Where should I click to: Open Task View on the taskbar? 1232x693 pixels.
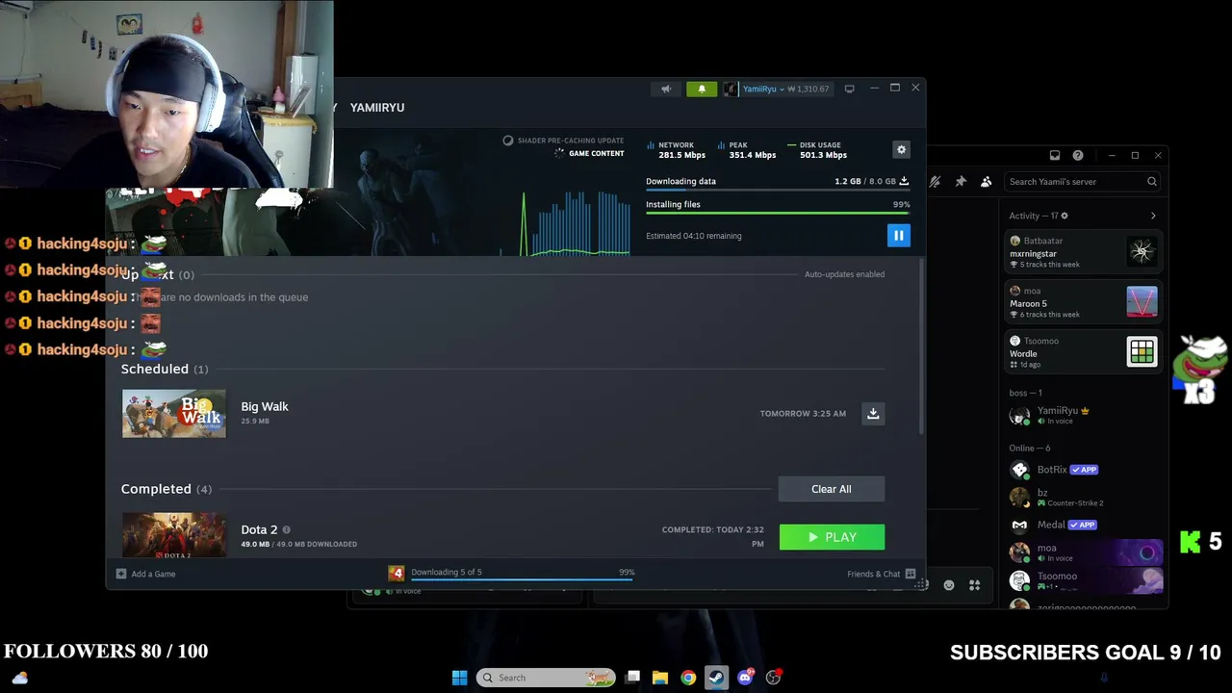click(632, 678)
